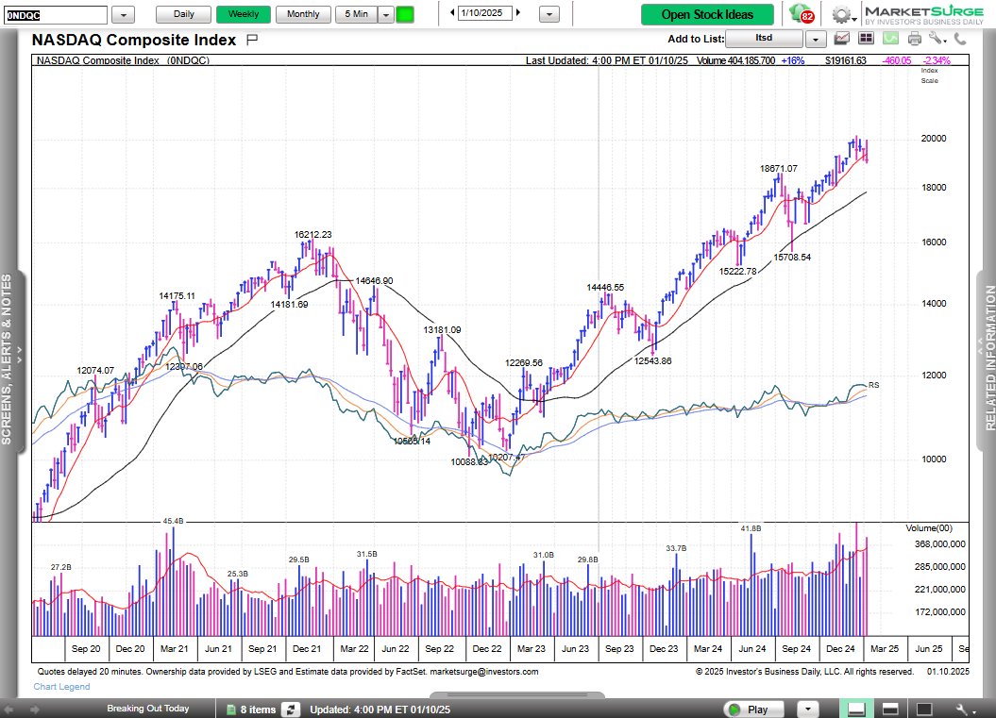Image resolution: width=996 pixels, height=718 pixels.
Task: Expand the Related Information side panel
Action: tap(986, 360)
